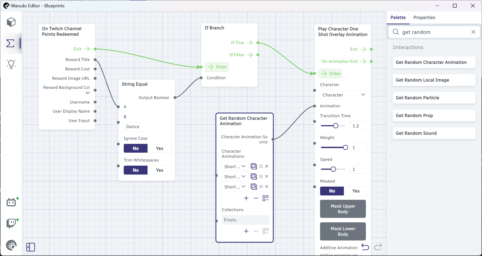Remove the third Short animation entry
Image resolution: width=482 pixels, height=256 pixels.
267,187
